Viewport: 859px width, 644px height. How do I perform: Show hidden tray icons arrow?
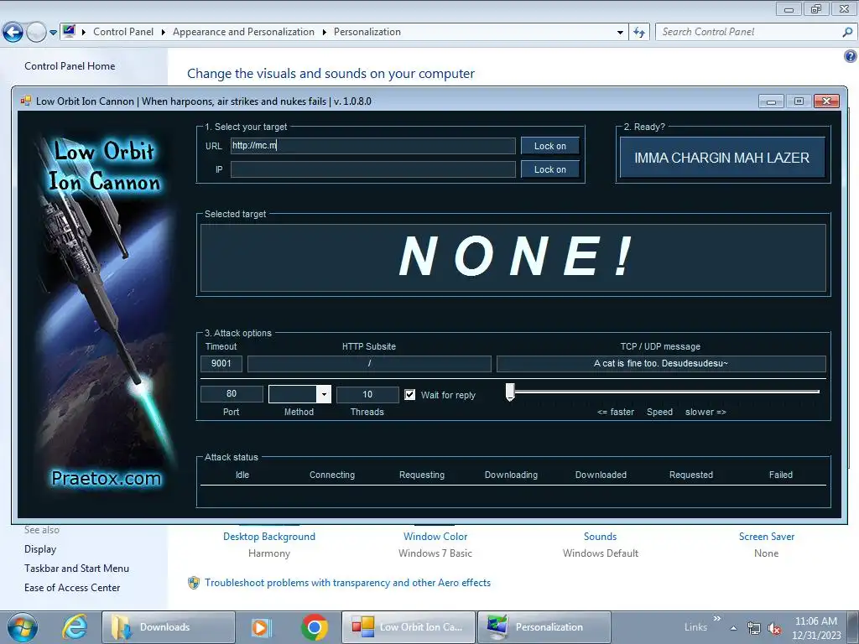(733, 628)
